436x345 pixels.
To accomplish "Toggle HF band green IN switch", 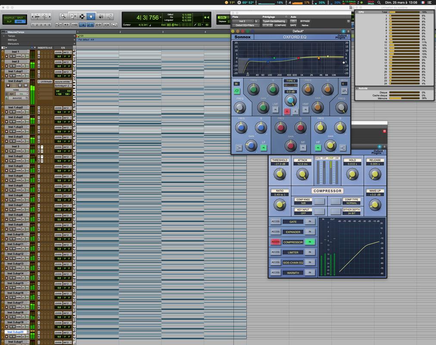I will coord(318,148).
